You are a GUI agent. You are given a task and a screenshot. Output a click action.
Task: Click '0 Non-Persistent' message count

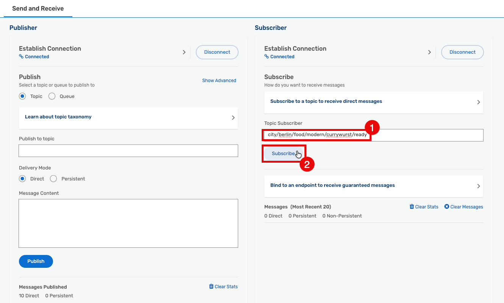[342, 216]
